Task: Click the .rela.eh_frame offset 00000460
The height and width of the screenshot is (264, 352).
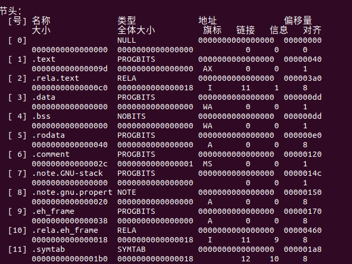Action: (303, 230)
